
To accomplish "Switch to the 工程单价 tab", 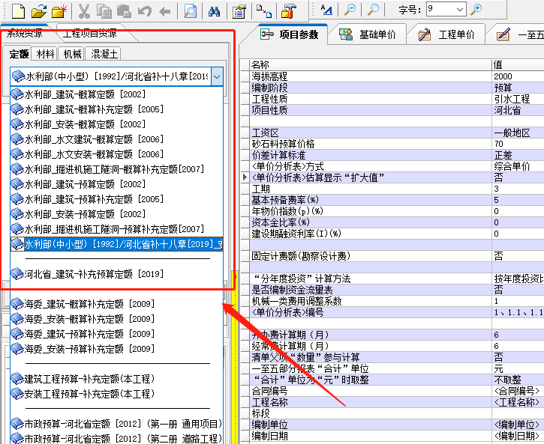I will (x=447, y=34).
